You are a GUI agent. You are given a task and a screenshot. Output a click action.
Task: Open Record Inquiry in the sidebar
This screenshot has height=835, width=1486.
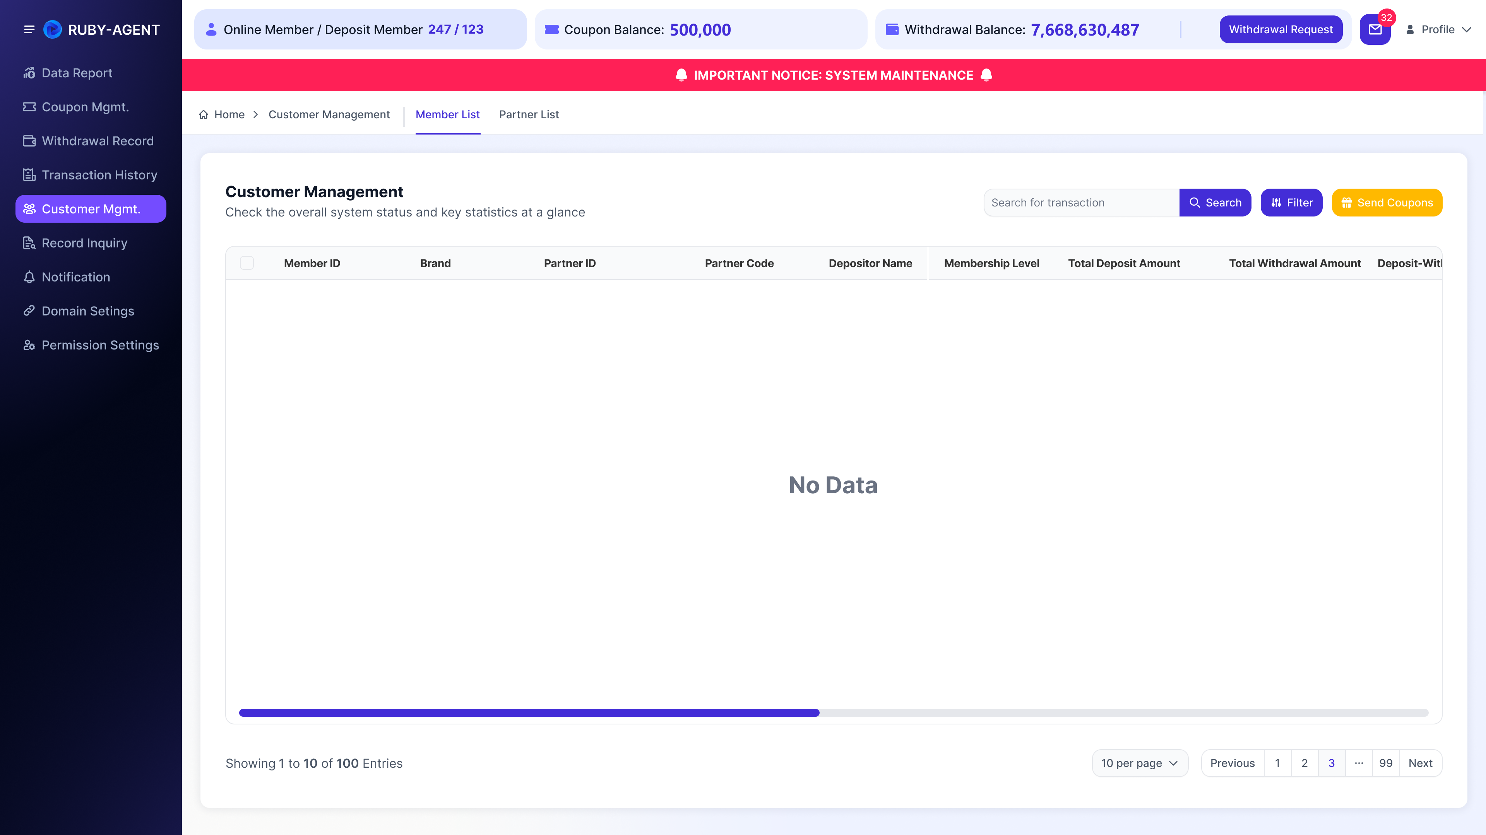(x=91, y=243)
